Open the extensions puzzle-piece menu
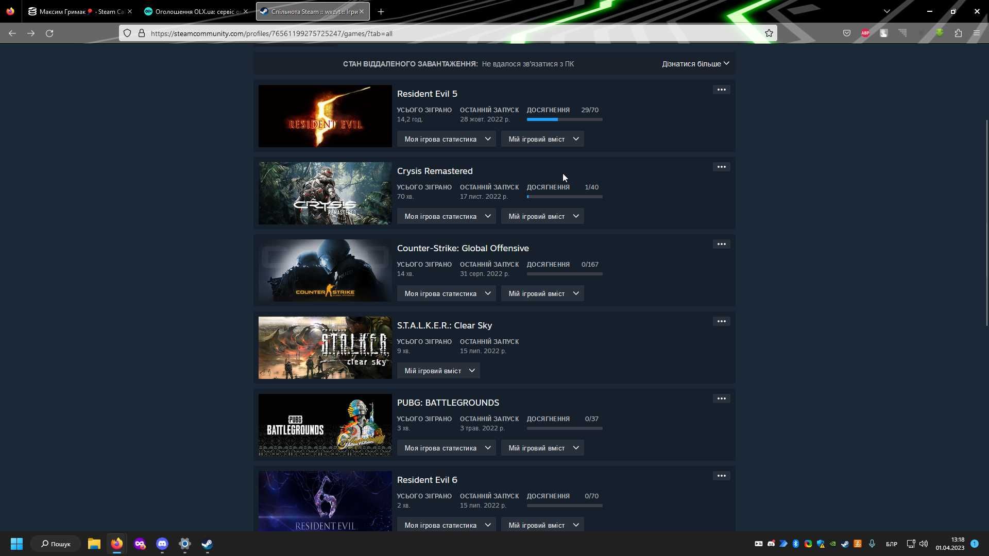The image size is (989, 556). pos(958,33)
